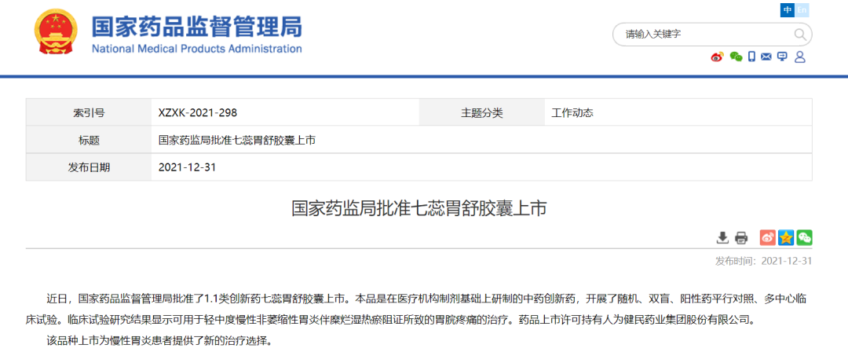Share to Weibo with the red share button

pyautogui.click(x=768, y=237)
